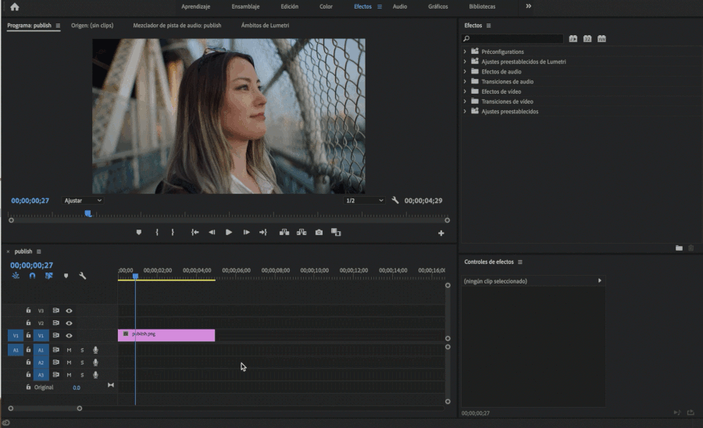Open the Aprendizaje workspace
The image size is (703, 428).
click(195, 7)
